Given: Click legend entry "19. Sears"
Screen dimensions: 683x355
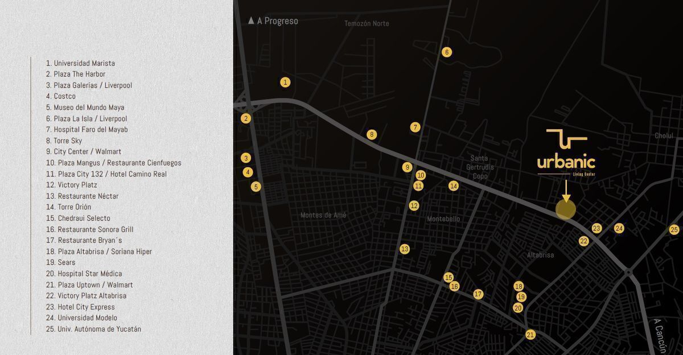Looking at the screenshot, I should coord(60,262).
